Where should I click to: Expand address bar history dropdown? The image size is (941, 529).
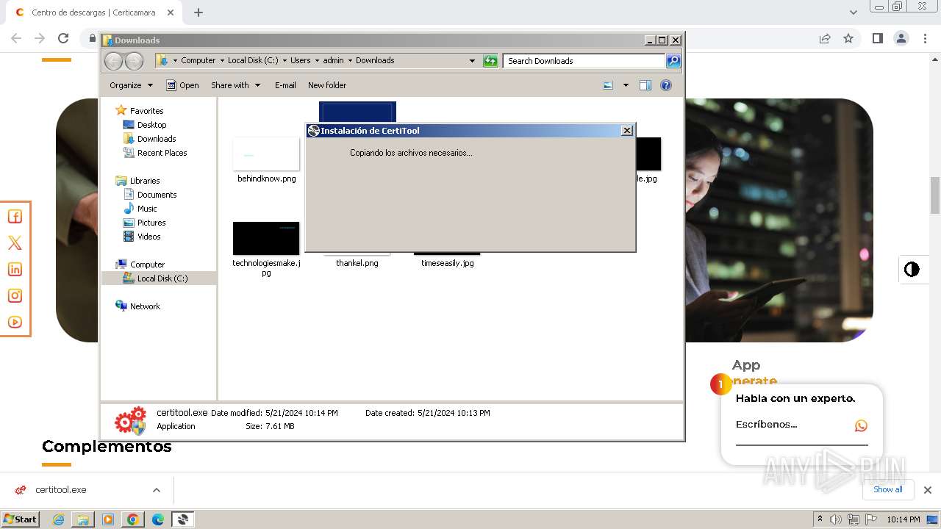pos(472,61)
